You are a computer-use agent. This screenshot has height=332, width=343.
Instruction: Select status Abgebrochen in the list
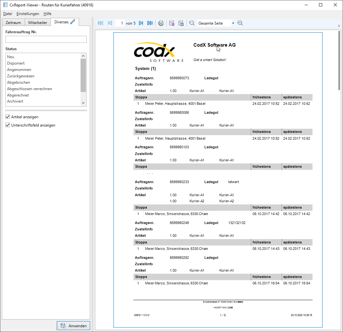click(x=43, y=82)
